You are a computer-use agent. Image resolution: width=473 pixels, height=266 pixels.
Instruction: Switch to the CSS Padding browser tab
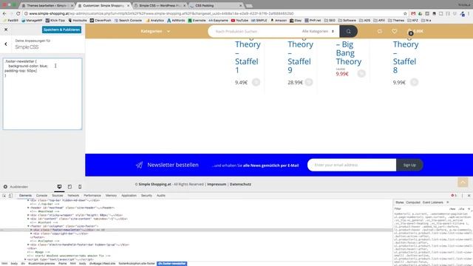(x=216, y=5)
